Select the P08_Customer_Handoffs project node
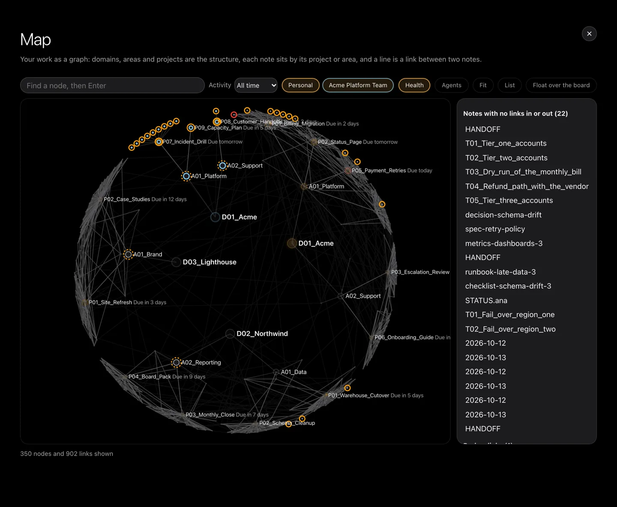Viewport: 617px width, 507px height. click(x=217, y=122)
